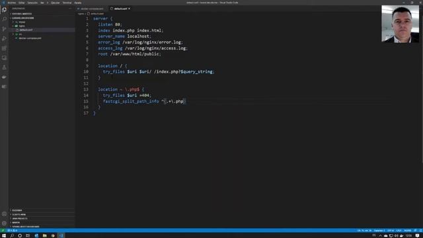The width and height of the screenshot is (423, 238).
Task: Click the UTF-8 encoding status item
Action: click(x=391, y=231)
